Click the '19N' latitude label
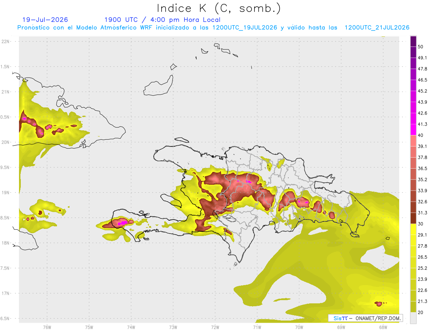 click(6, 193)
